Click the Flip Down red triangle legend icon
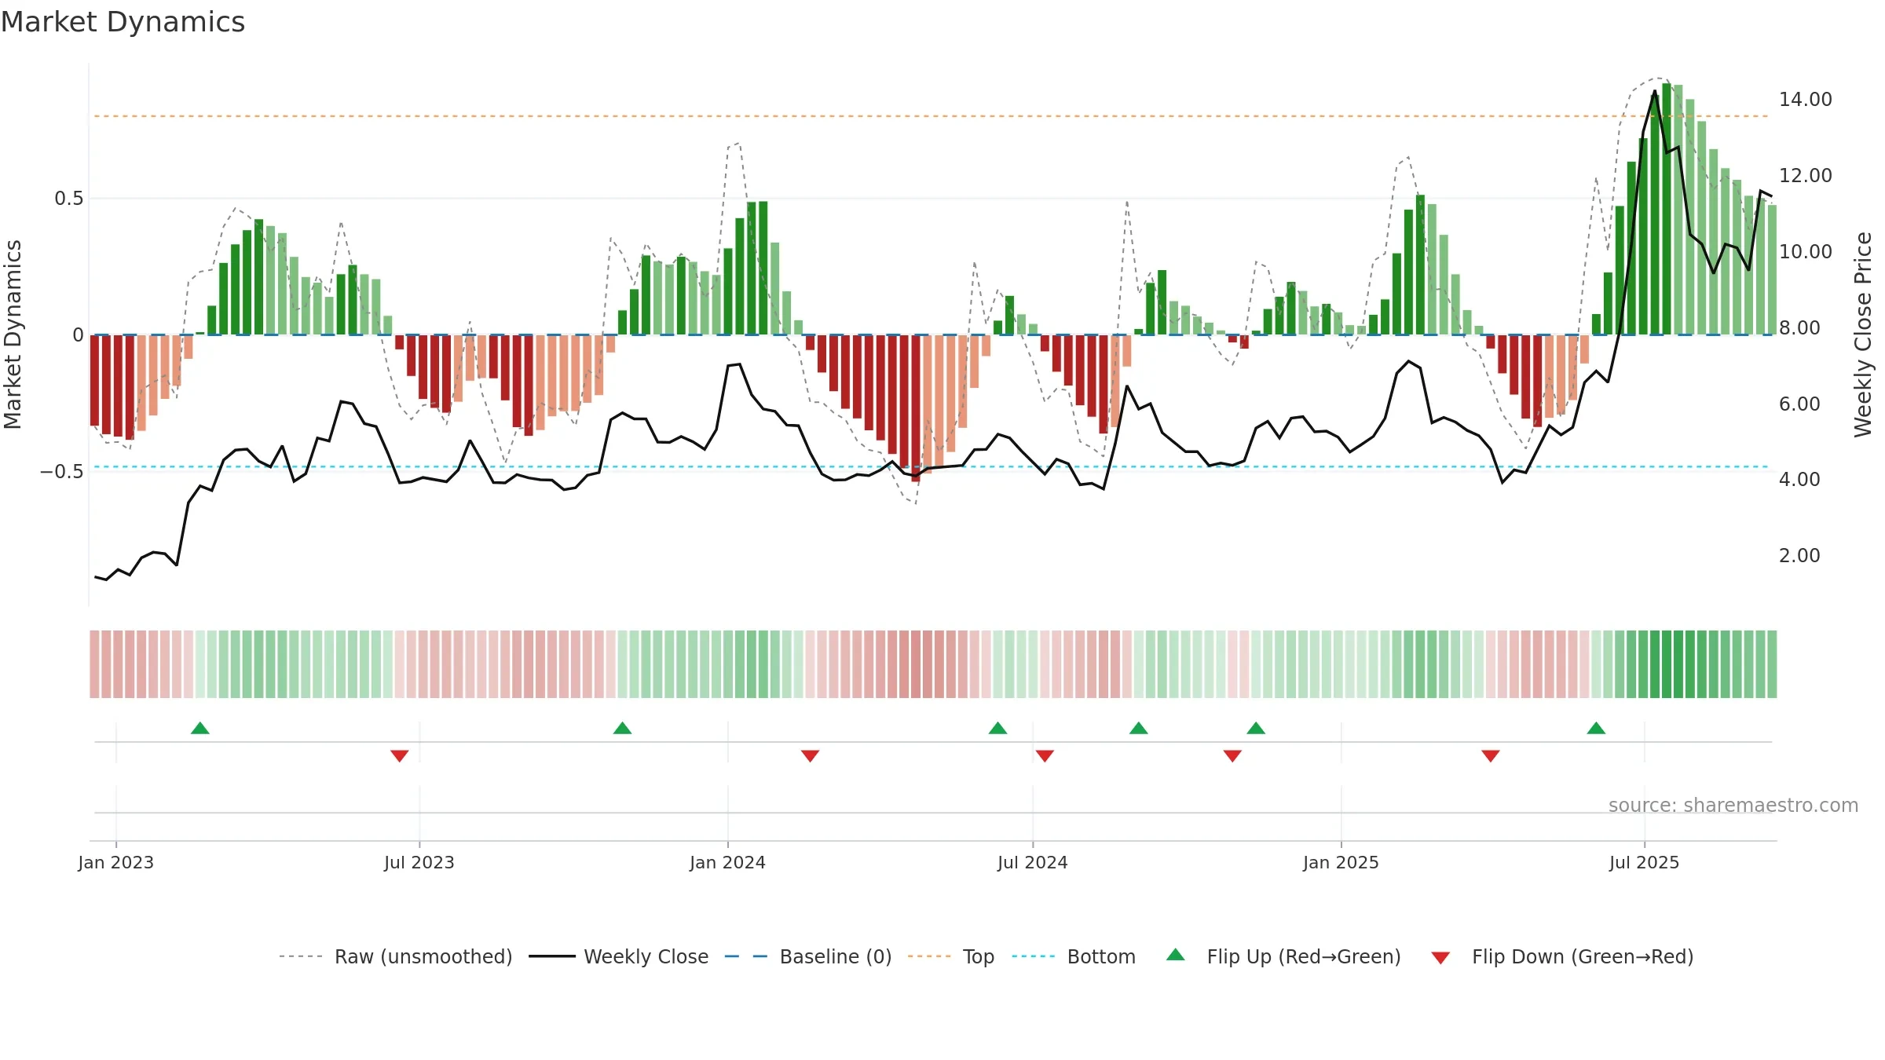1885x1060 pixels. pyautogui.click(x=1440, y=958)
